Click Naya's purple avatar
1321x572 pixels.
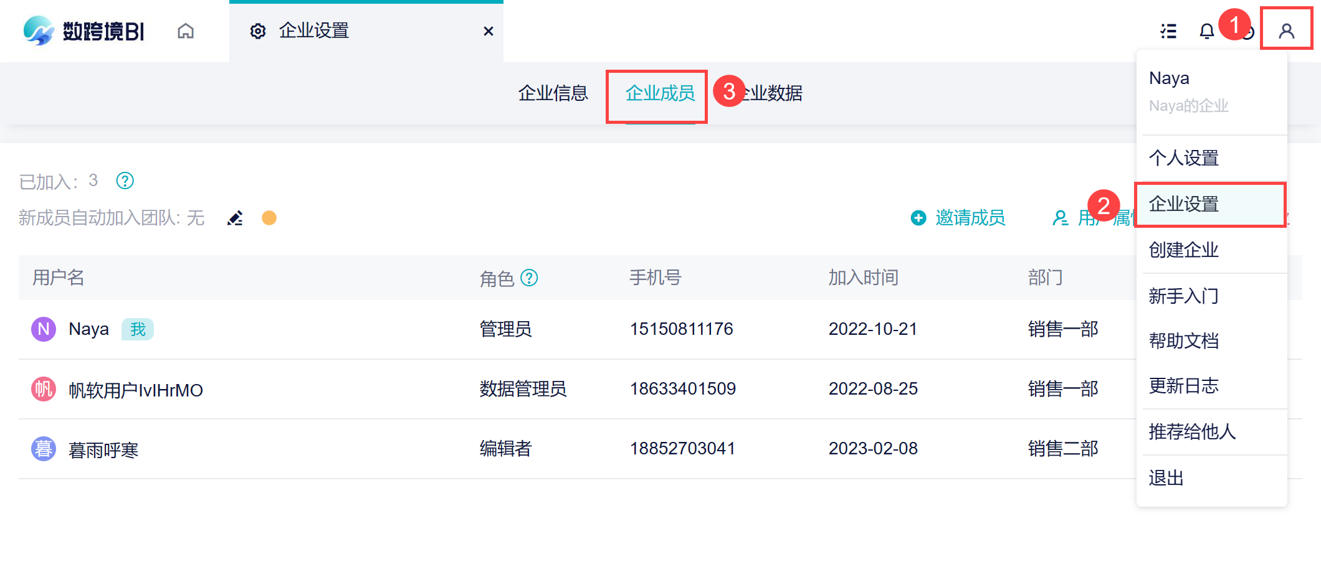[x=44, y=329]
